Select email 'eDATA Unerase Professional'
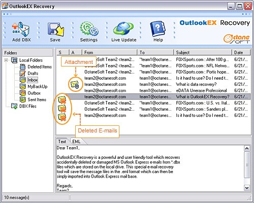Image resolution: width=254 pixels, height=203 pixels. [x=153, y=91]
